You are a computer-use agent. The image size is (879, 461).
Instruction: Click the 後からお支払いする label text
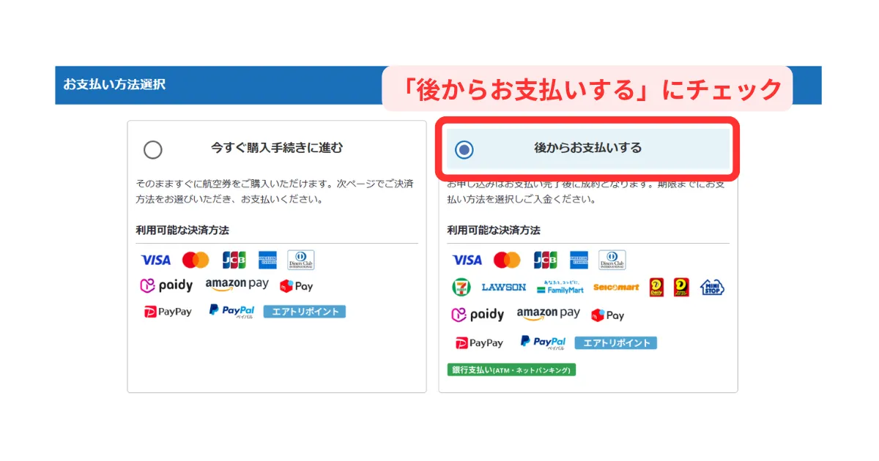pos(587,148)
